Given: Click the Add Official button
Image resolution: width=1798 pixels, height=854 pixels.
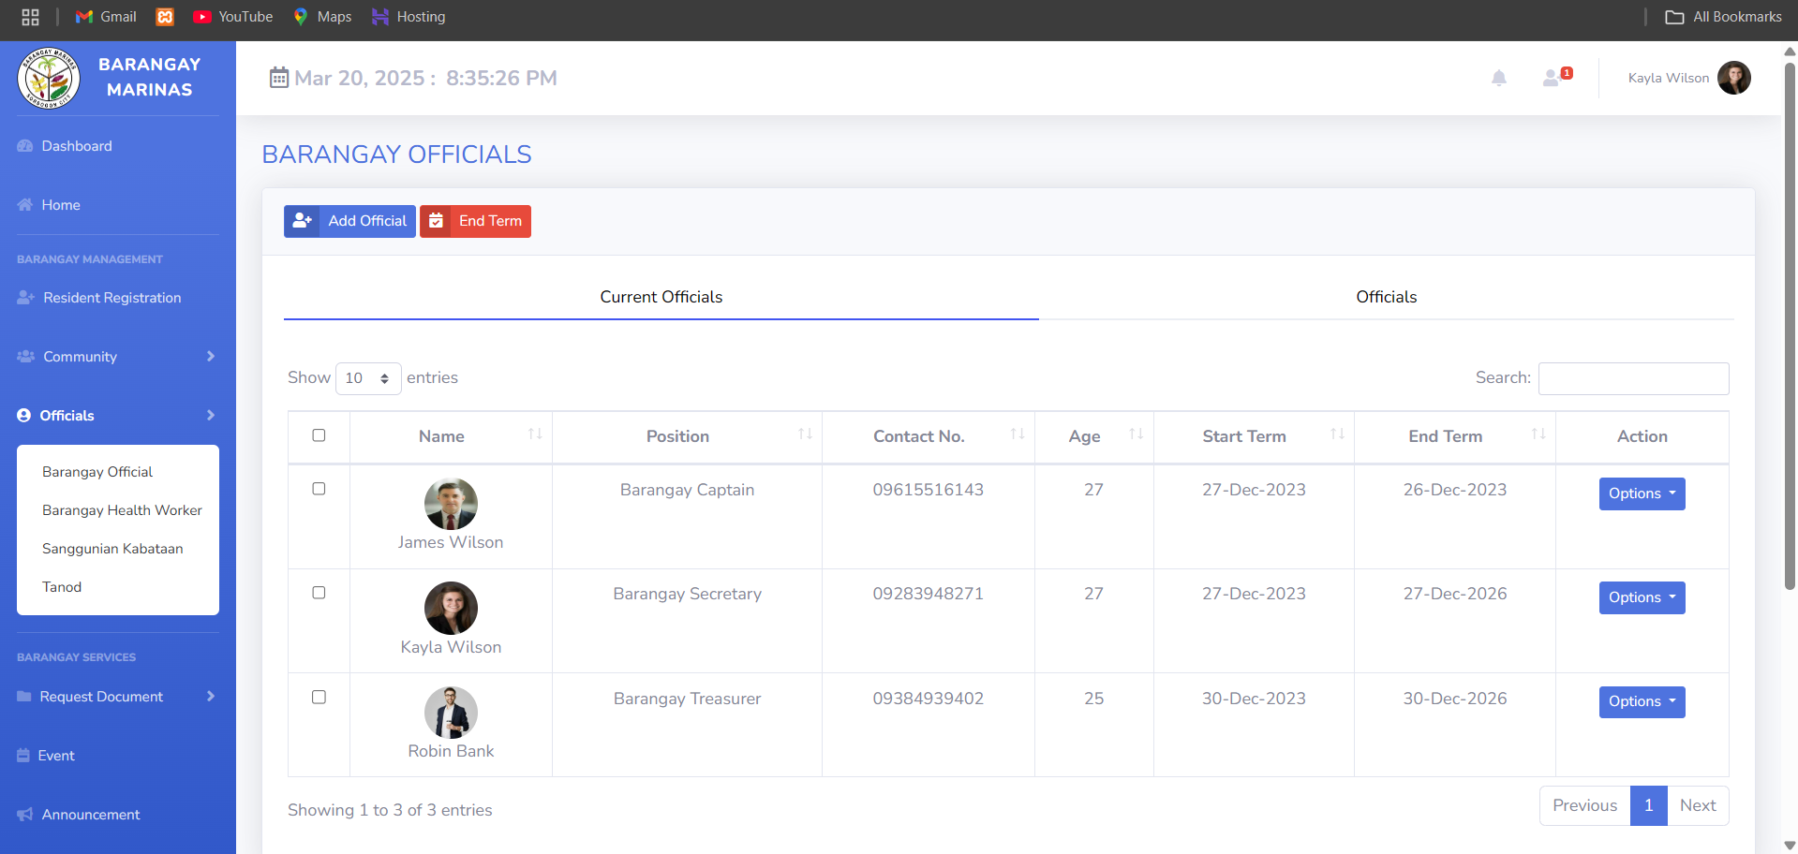Looking at the screenshot, I should [349, 221].
